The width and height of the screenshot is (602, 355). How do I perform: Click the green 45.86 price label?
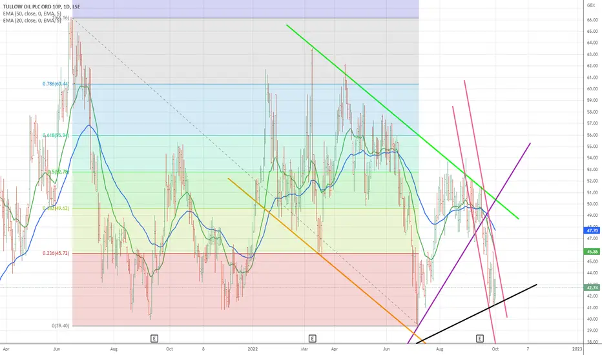click(x=592, y=252)
